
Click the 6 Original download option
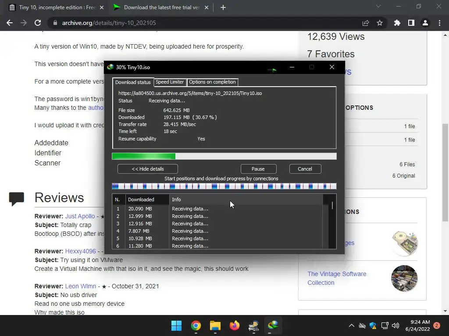[403, 176]
